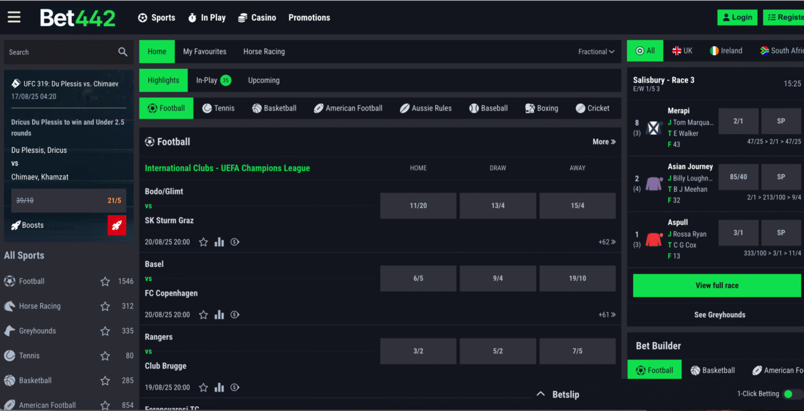
Task: Pick the 7/5 away odds for Club Brugge
Action: pos(578,351)
